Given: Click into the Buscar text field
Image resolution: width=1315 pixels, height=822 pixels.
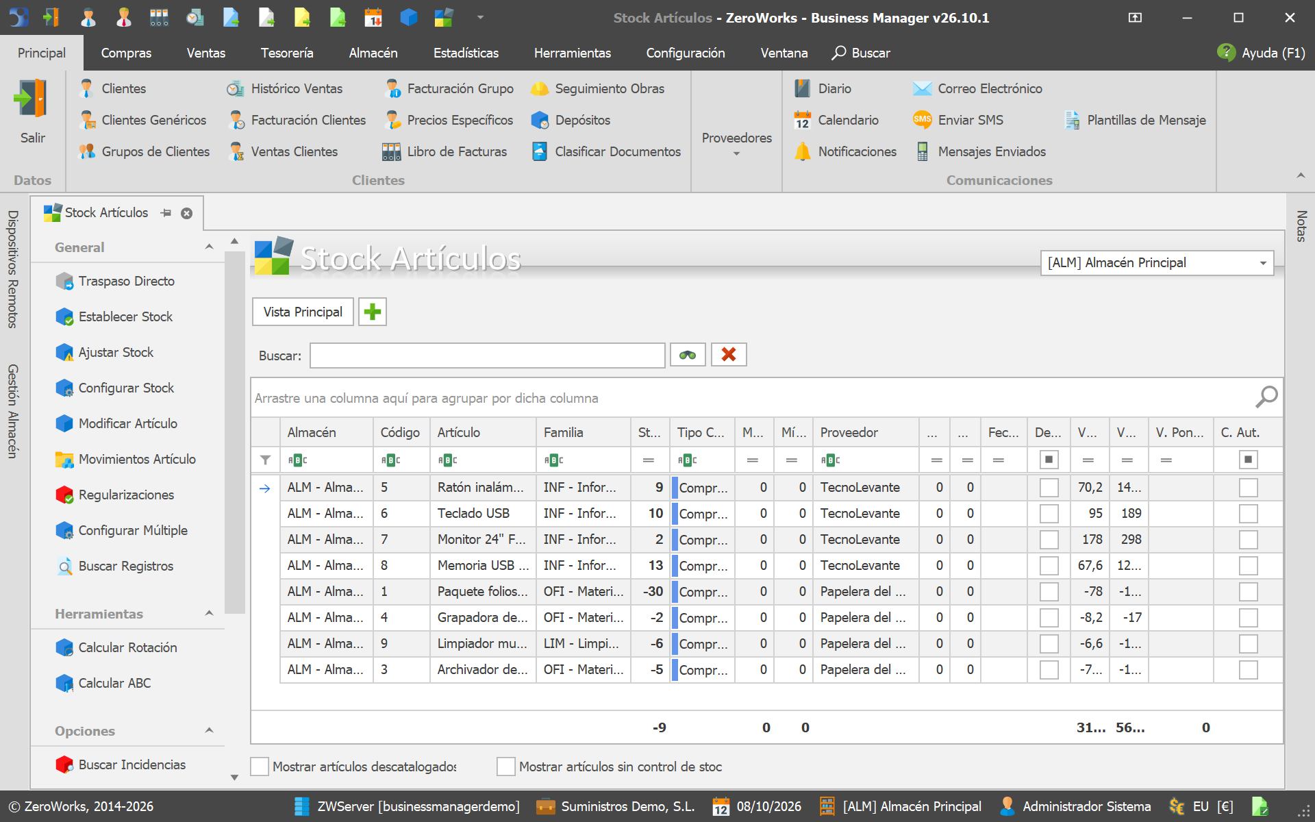Looking at the screenshot, I should click(488, 356).
